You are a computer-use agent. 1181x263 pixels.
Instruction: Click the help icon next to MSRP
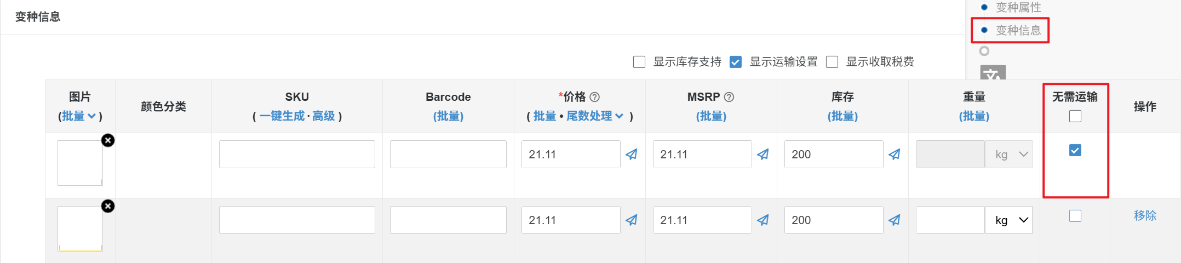click(729, 97)
